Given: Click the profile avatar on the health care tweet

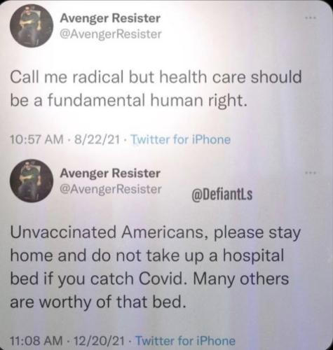Looking at the screenshot, I should pyautogui.click(x=32, y=26).
